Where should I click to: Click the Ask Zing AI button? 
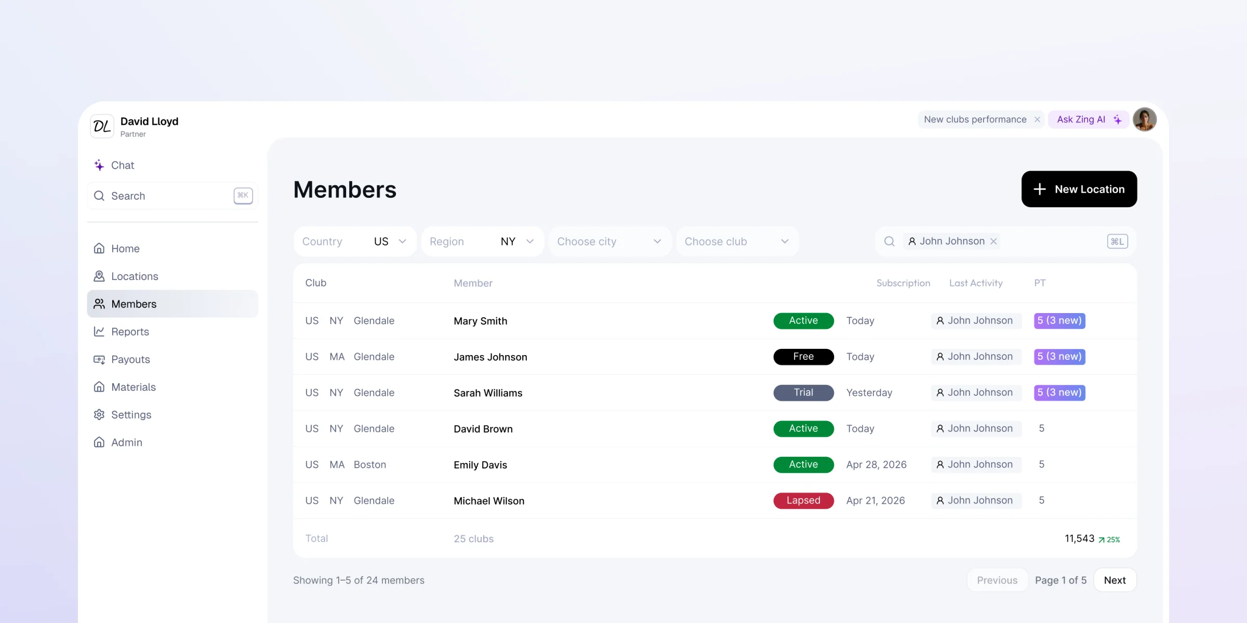pyautogui.click(x=1089, y=119)
